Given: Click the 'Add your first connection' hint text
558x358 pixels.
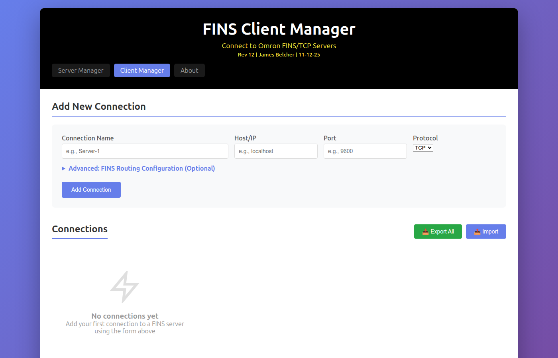Looking at the screenshot, I should tap(125, 327).
